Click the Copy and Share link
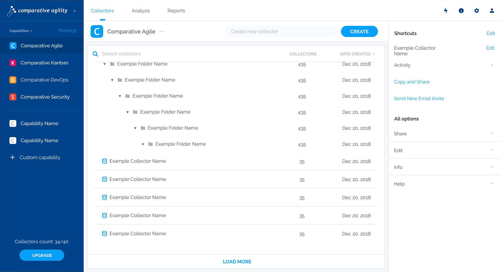Image resolution: width=502 pixels, height=272 pixels. 412,82
